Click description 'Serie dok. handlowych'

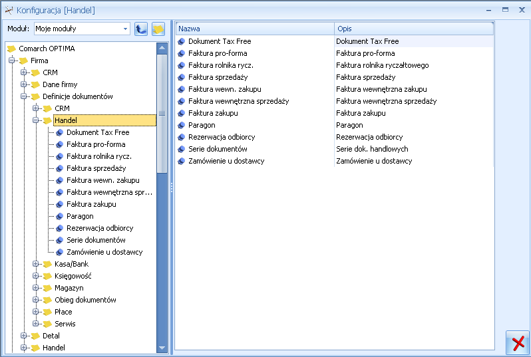pyautogui.click(x=372, y=149)
